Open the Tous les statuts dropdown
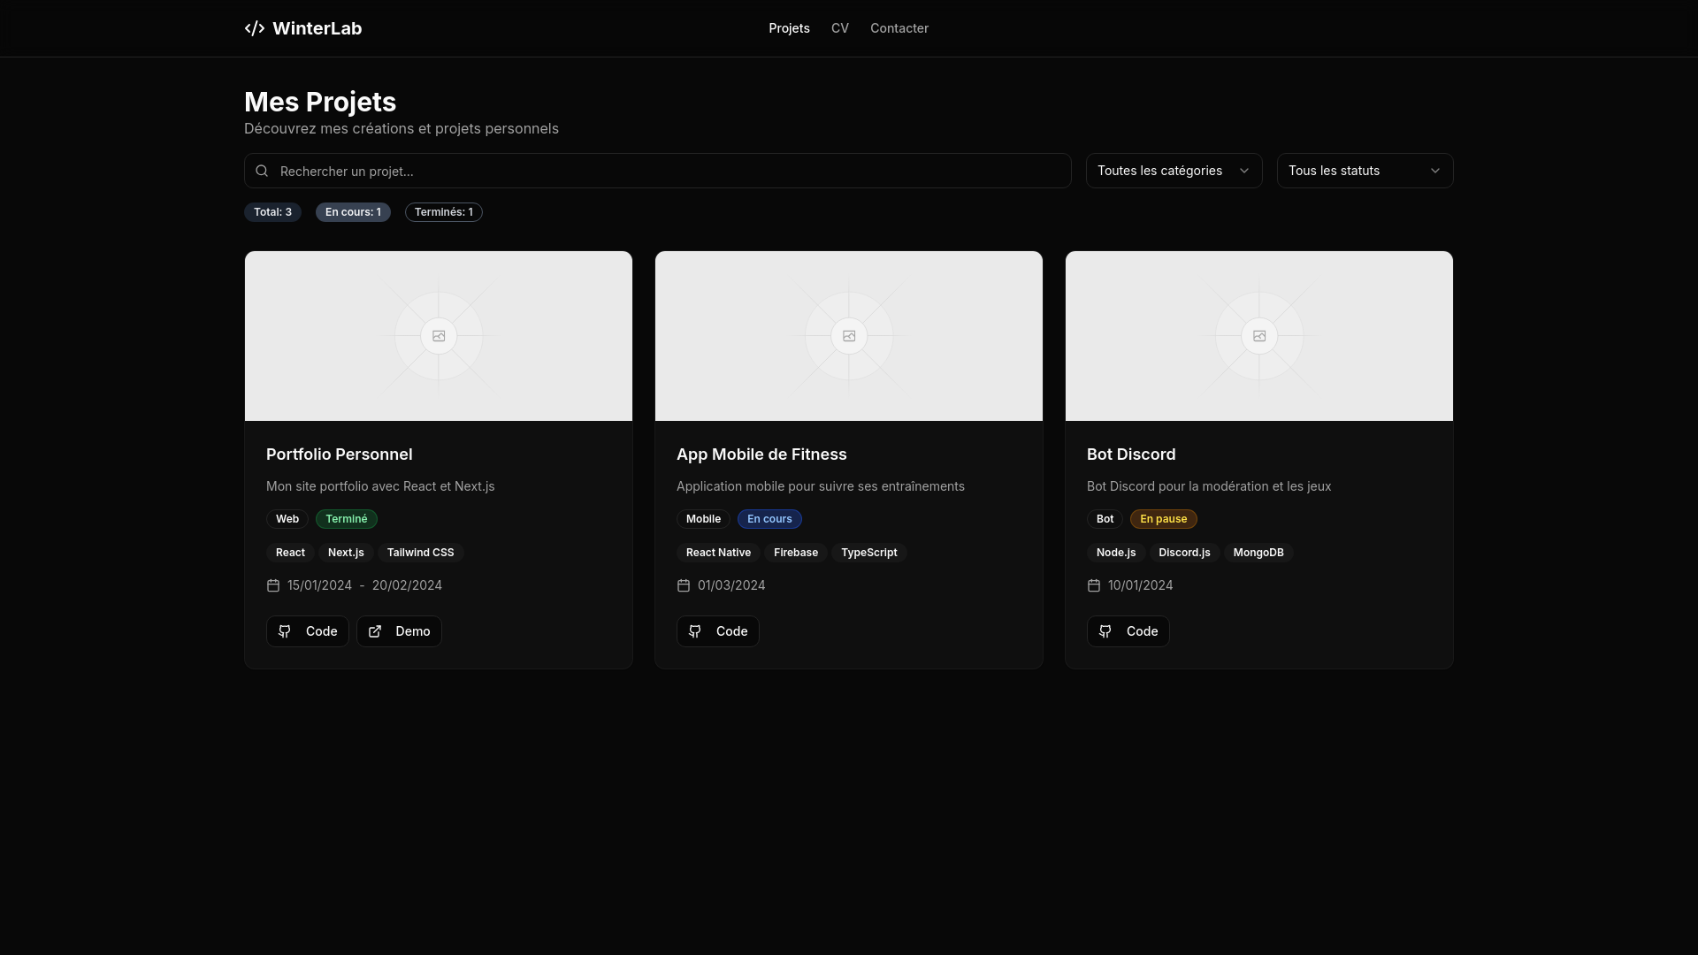This screenshot has width=1698, height=955. pos(1365,171)
